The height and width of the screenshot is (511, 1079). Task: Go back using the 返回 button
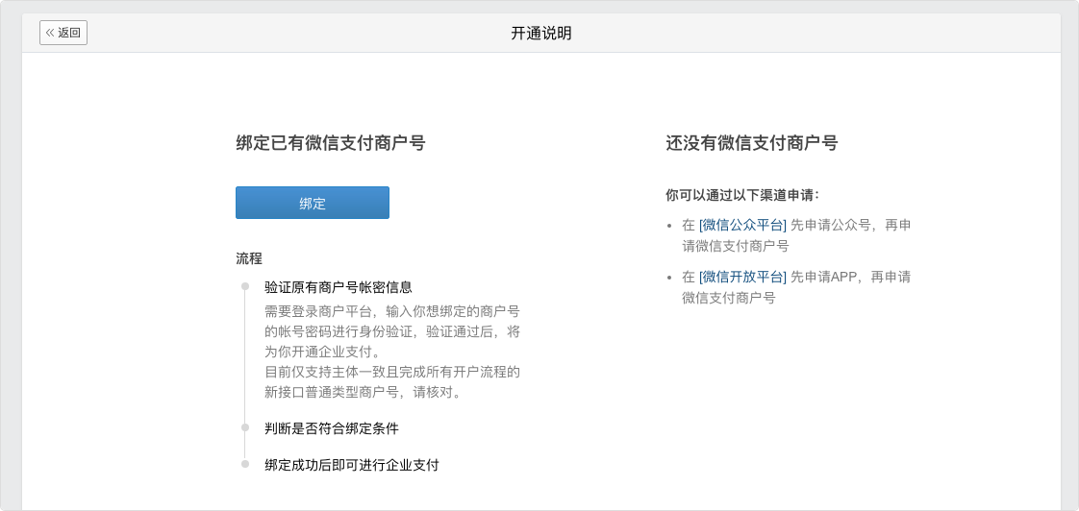point(63,33)
